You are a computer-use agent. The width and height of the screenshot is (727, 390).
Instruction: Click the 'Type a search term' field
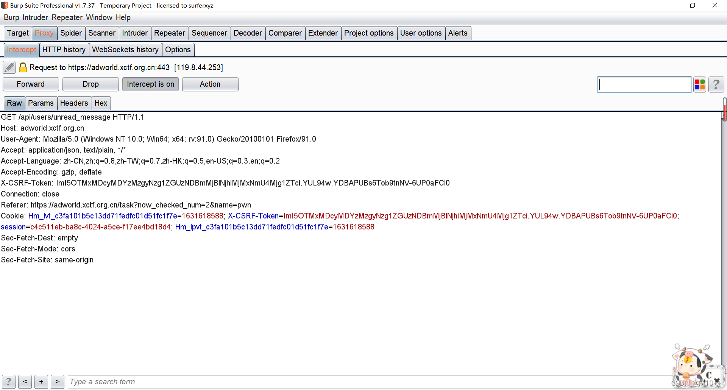pos(371,382)
